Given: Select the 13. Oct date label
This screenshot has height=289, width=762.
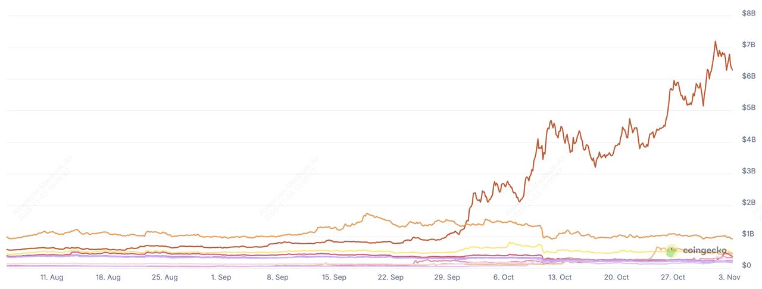Looking at the screenshot, I should 560,277.
